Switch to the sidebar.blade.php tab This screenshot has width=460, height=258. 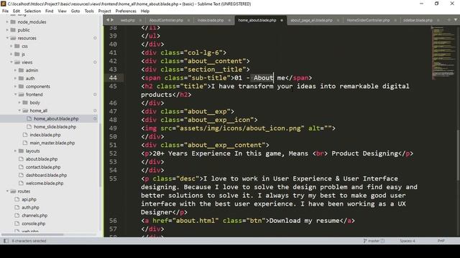[418, 20]
